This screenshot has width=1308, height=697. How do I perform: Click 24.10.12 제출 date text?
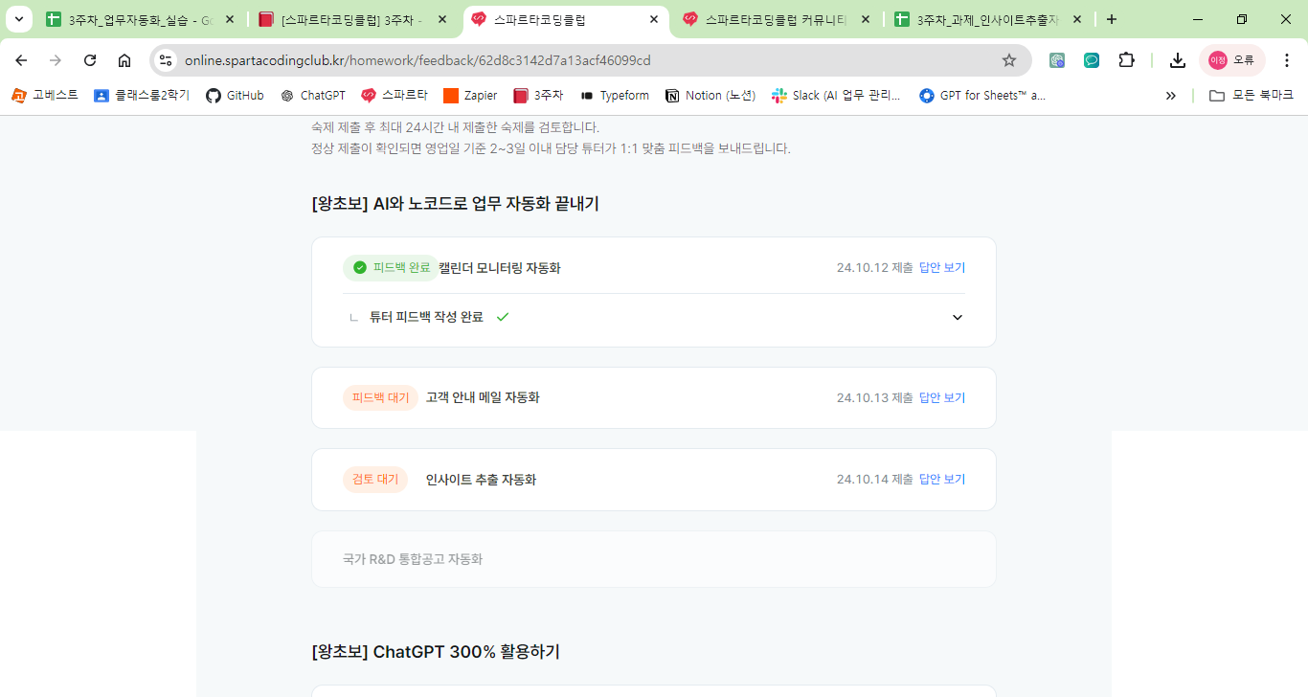(x=874, y=268)
